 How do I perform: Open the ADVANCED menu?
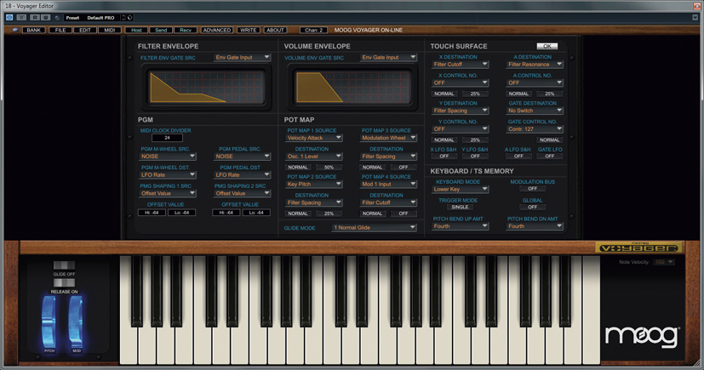[216, 30]
